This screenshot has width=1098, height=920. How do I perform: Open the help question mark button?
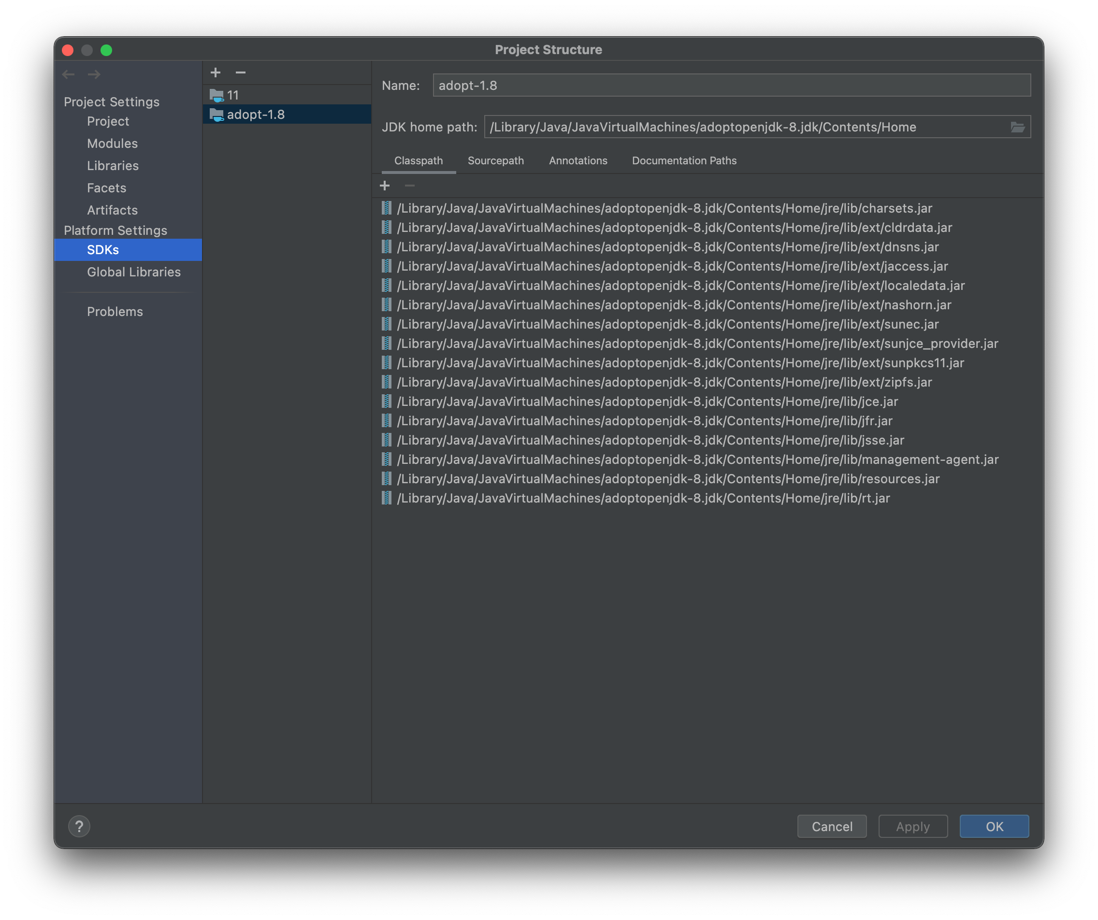pyautogui.click(x=79, y=826)
